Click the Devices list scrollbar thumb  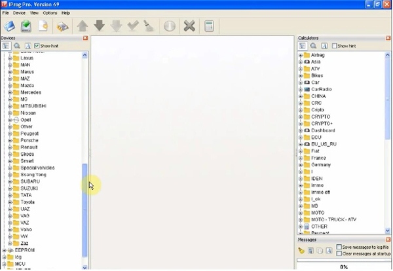84,210
